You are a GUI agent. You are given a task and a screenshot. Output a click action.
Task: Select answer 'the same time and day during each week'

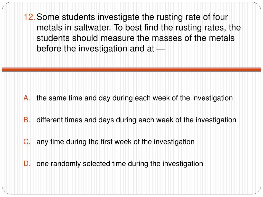tap(135, 98)
